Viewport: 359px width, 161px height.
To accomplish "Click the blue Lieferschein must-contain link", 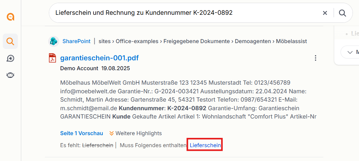I will point(205,145).
